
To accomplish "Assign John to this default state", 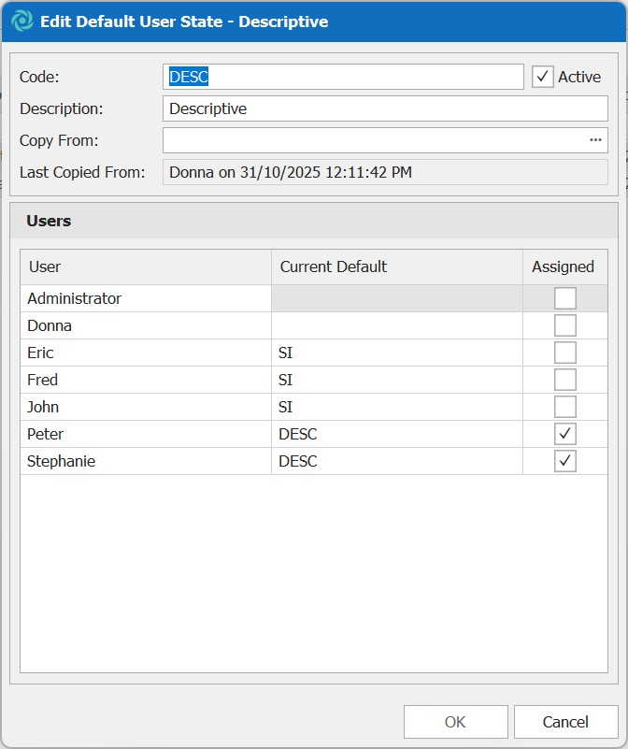I will click(564, 407).
